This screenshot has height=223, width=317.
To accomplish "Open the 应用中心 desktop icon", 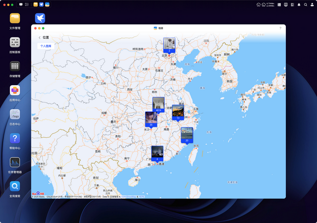I will (15, 90).
